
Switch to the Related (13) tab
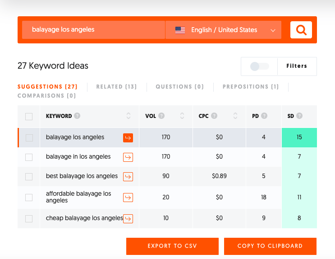click(x=116, y=86)
